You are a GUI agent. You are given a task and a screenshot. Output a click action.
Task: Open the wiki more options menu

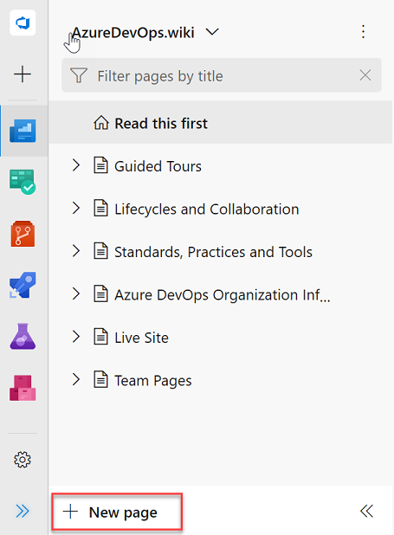[364, 31]
